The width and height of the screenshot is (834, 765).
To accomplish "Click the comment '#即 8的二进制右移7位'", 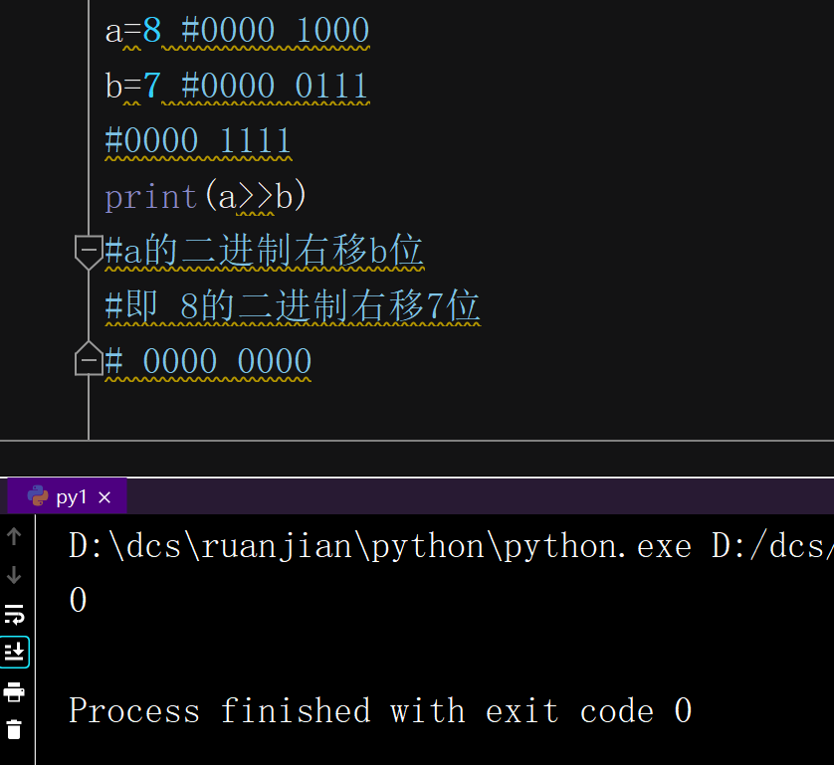I will click(293, 306).
